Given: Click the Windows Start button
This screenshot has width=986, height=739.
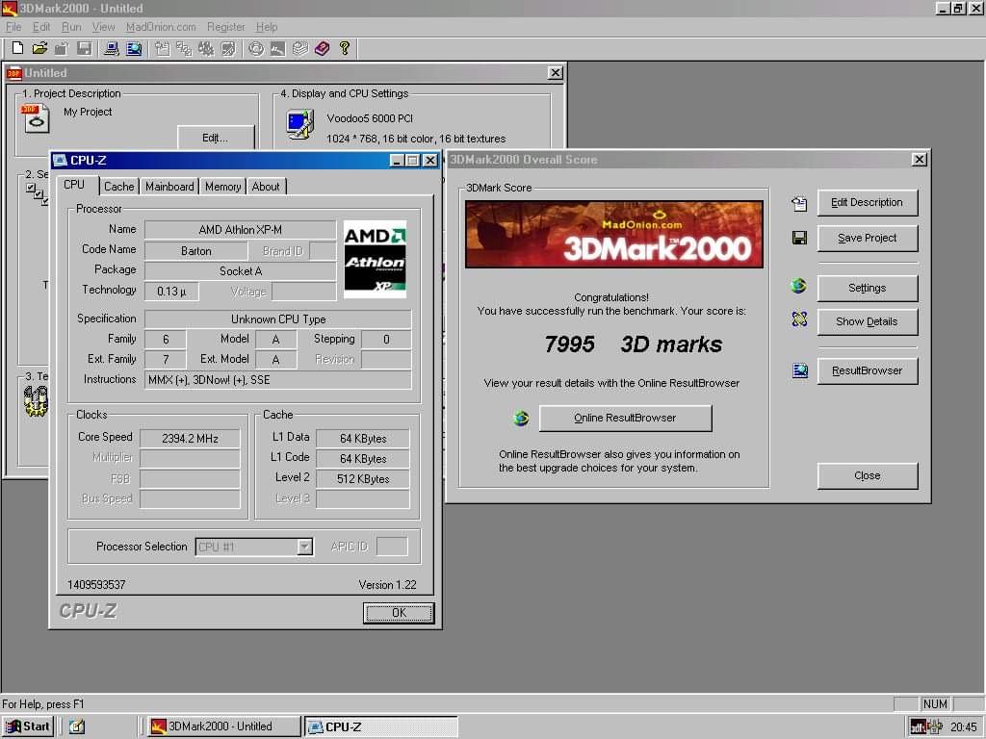Looking at the screenshot, I should point(28,726).
